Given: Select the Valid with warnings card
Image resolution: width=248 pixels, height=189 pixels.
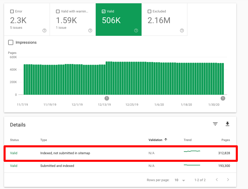Looking at the screenshot, I should click(x=73, y=20).
